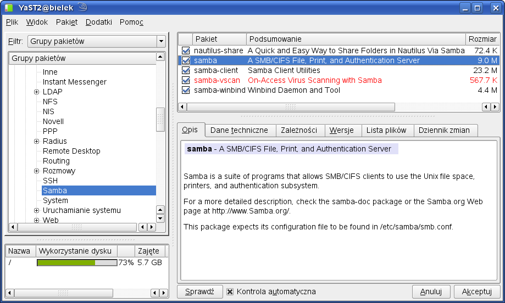Toggle the nautilus-share package checkbox

[186, 50]
